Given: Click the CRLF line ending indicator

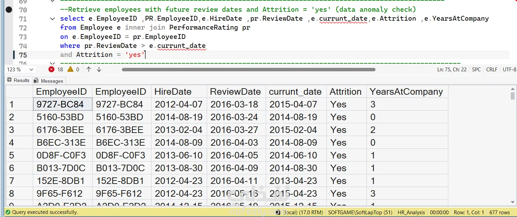Looking at the screenshot, I should (x=491, y=69).
